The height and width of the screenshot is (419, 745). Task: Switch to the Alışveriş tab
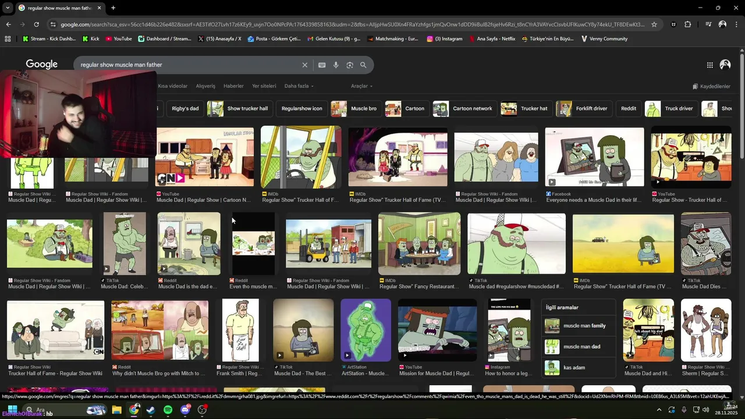pos(205,86)
